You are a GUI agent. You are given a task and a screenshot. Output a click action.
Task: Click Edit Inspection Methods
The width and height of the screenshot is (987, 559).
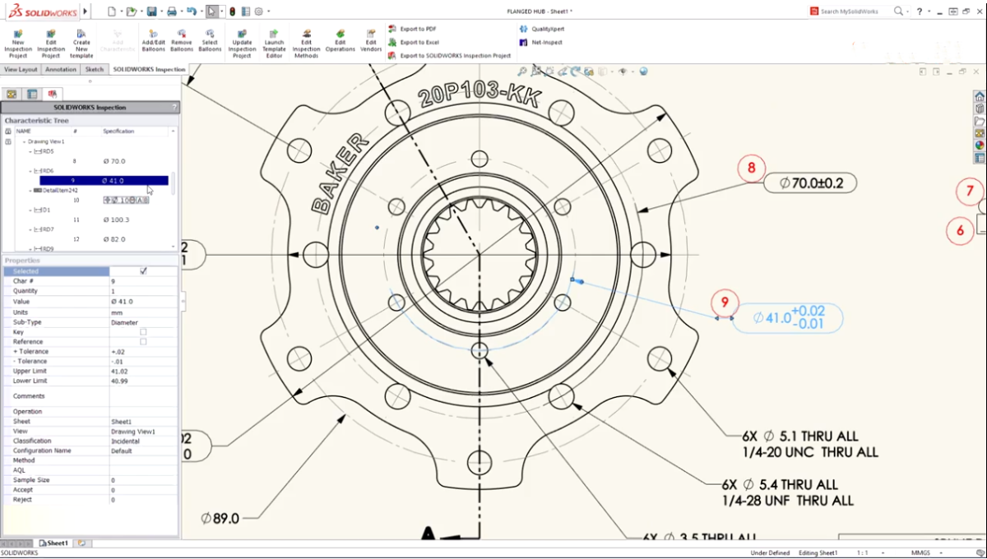306,44
